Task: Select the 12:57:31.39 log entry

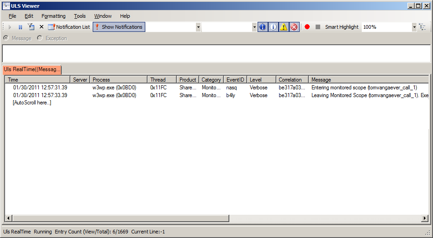Action: pos(217,88)
